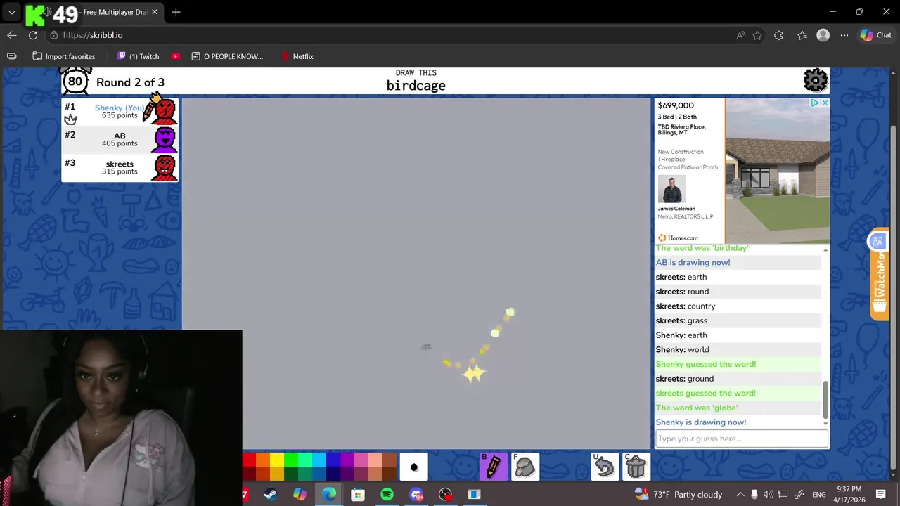Click the round timer alarm clock
900x506 pixels.
click(75, 80)
